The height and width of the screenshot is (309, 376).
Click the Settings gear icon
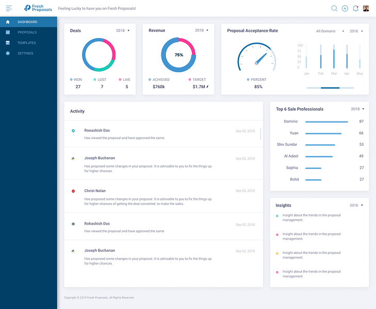8,53
